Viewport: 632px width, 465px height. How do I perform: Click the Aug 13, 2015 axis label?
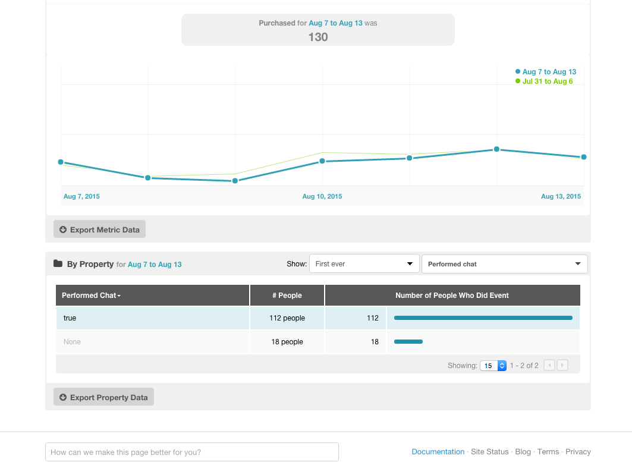[561, 196]
